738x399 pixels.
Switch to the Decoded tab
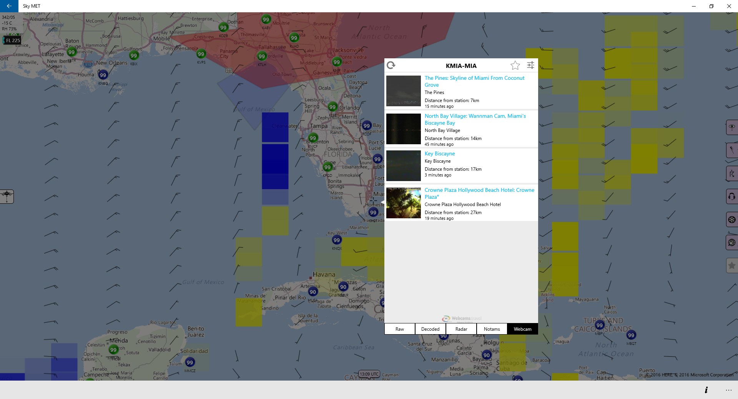click(430, 329)
